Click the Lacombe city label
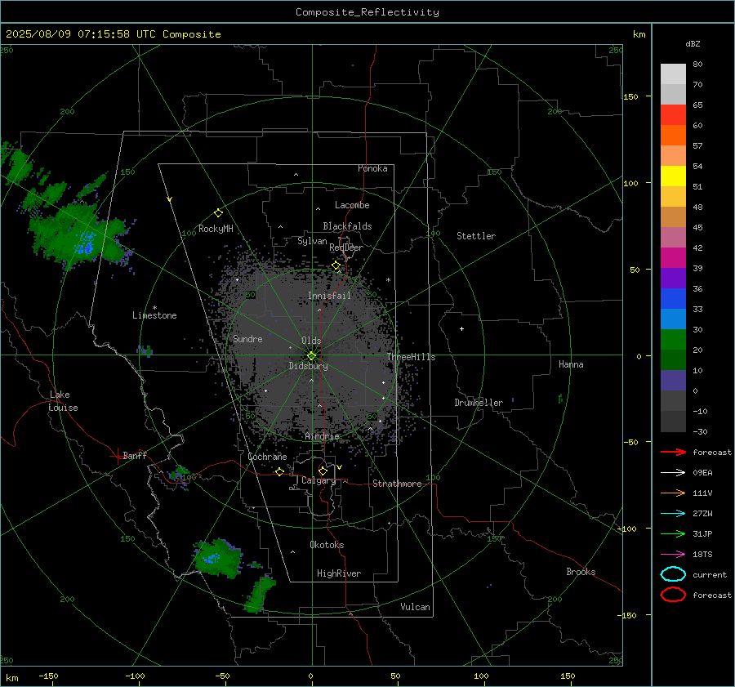This screenshot has width=735, height=687. pyautogui.click(x=352, y=205)
